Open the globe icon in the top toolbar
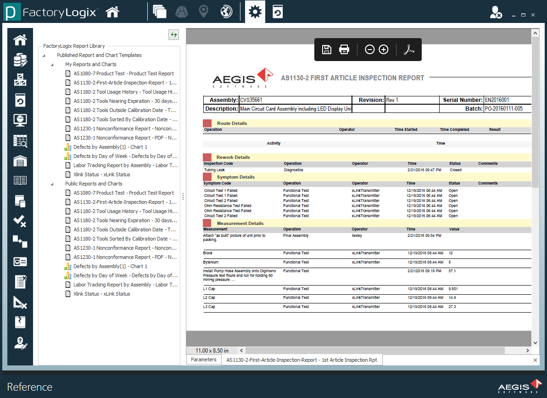547x398 pixels. (x=226, y=11)
